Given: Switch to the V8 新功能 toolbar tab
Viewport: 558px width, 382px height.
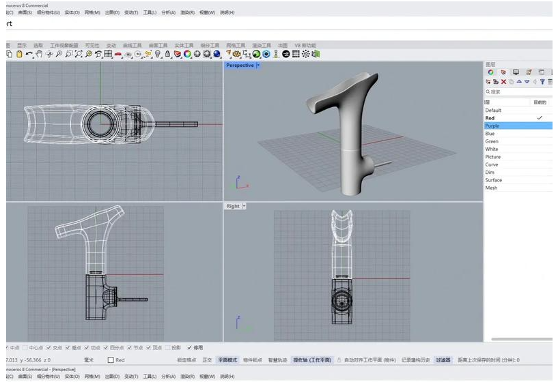Looking at the screenshot, I should pyautogui.click(x=305, y=45).
